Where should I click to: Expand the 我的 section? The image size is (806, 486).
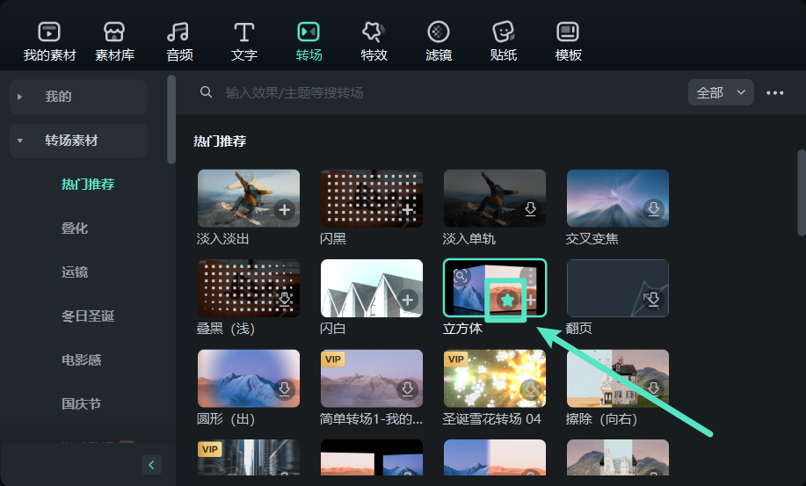pos(78,97)
